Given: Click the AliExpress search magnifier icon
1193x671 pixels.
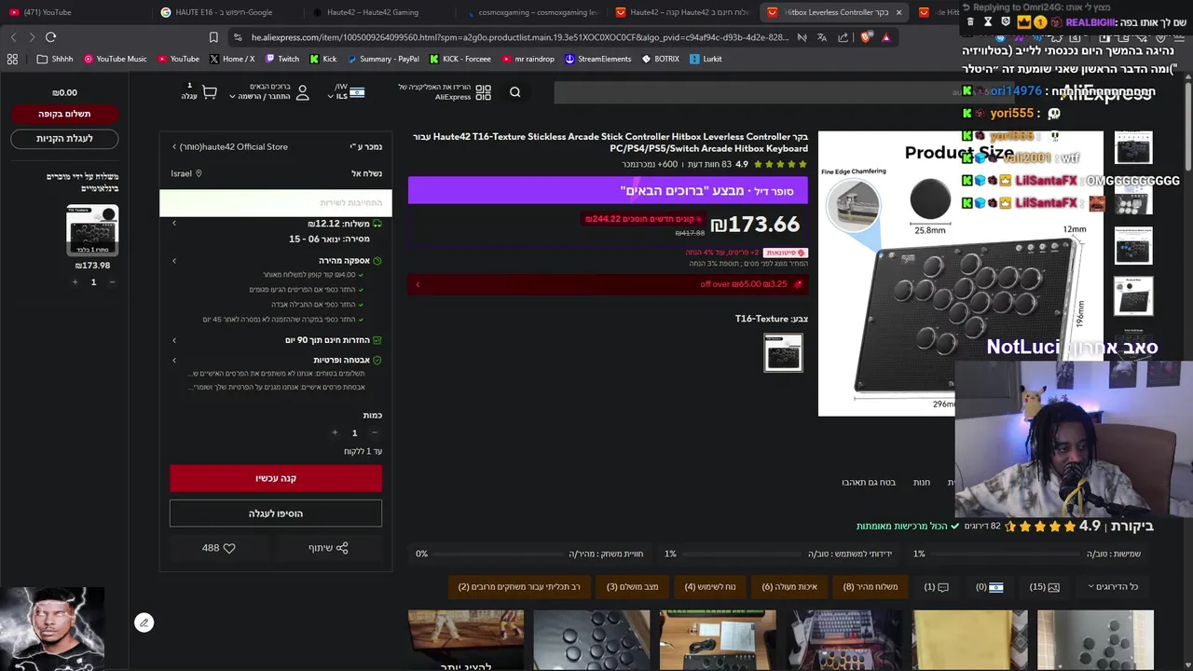Looking at the screenshot, I should [514, 92].
